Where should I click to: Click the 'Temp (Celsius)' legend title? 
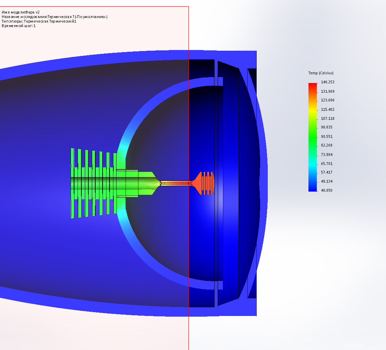click(x=321, y=73)
